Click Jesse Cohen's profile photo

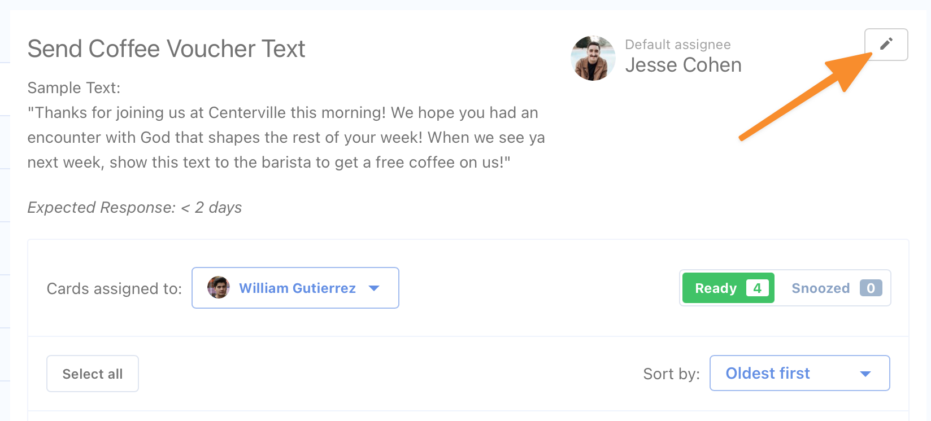pyautogui.click(x=593, y=58)
